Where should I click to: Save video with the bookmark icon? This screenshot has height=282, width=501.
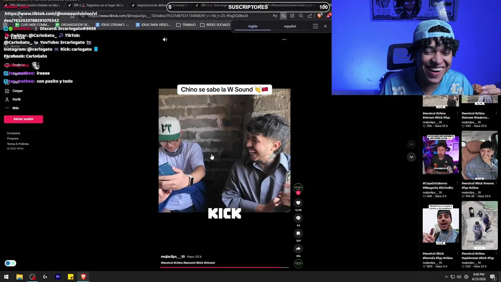coord(298,233)
